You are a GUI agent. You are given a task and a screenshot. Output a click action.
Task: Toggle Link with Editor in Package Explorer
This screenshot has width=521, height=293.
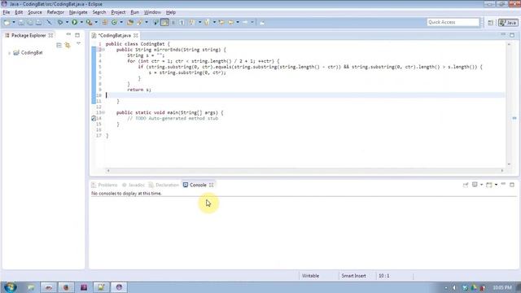pyautogui.click(x=68, y=46)
